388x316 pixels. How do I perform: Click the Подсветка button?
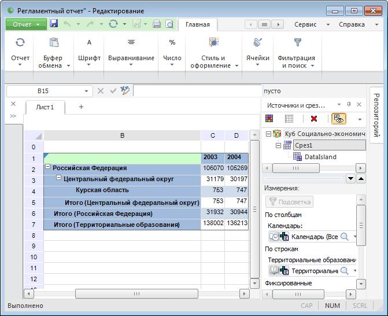tap(289, 202)
